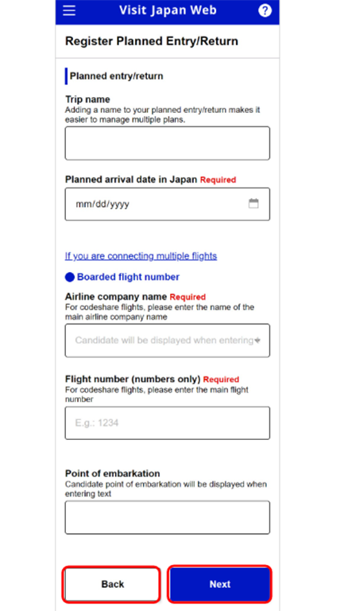Open the Airline company name combo box

tap(168, 341)
